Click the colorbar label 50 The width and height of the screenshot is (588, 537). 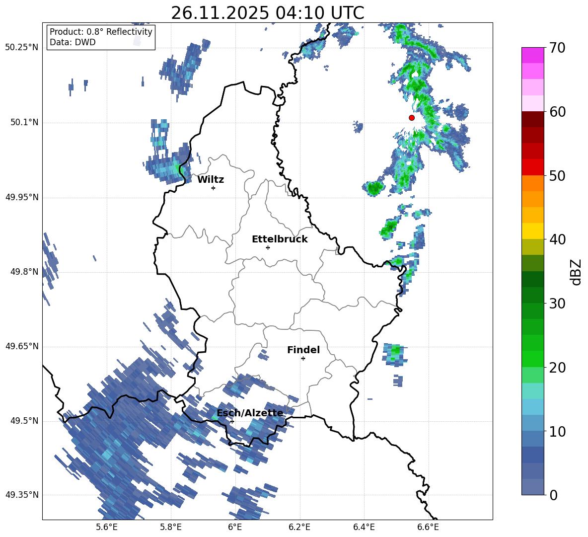[x=557, y=175]
